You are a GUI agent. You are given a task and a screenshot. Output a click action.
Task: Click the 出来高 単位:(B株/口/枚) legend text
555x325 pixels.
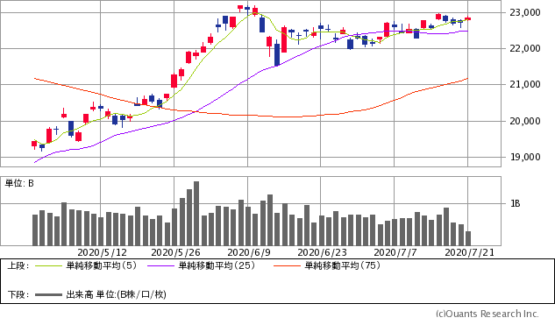(x=116, y=294)
